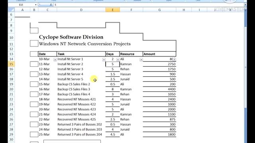This screenshot has width=255, height=143.
Task: Select the Amount cell showing 2750
Action: coord(159,64)
